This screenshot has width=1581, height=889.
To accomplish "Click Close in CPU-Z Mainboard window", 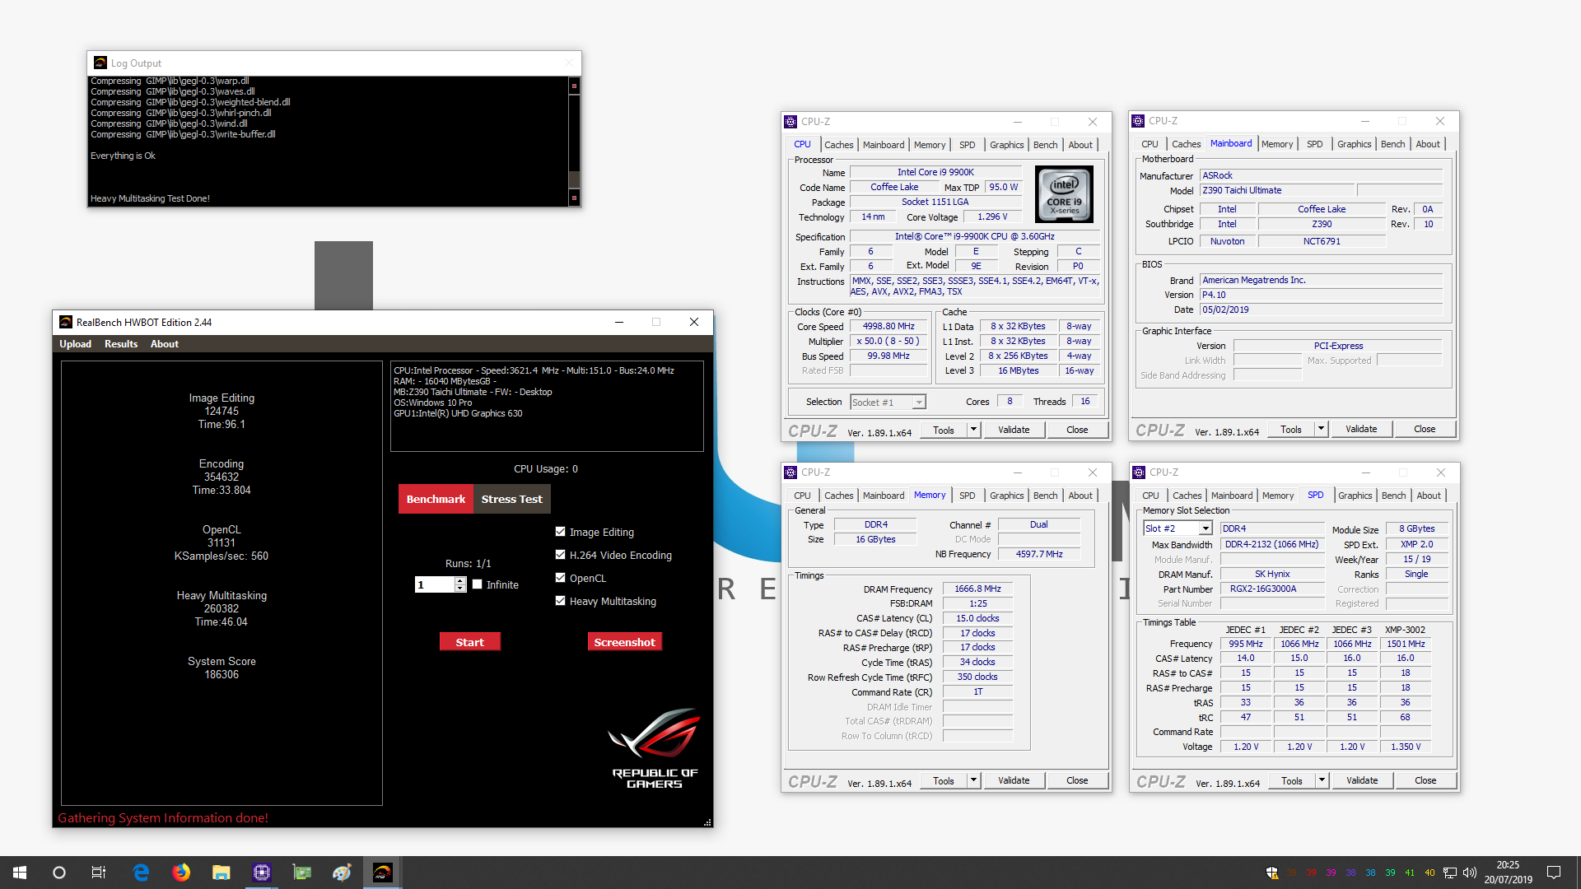I will click(1425, 429).
